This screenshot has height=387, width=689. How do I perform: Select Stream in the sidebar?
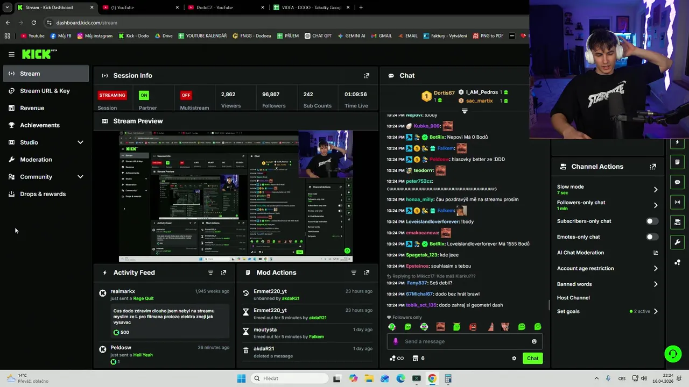(x=46, y=74)
